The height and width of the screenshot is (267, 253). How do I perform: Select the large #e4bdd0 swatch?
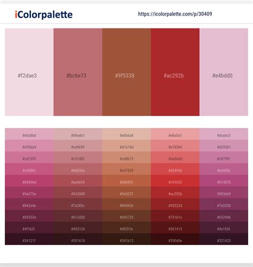point(224,72)
